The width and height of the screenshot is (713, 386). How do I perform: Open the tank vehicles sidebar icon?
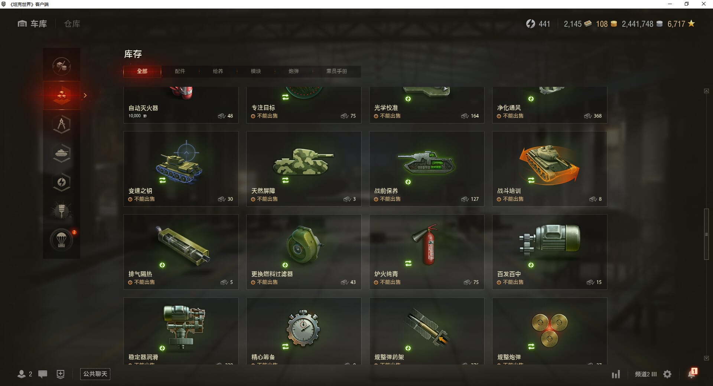pos(62,153)
